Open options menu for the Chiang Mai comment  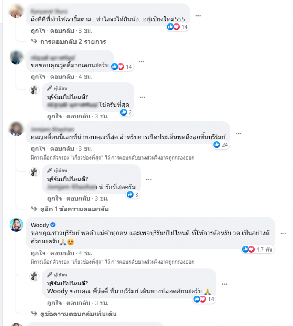[x=198, y=16]
